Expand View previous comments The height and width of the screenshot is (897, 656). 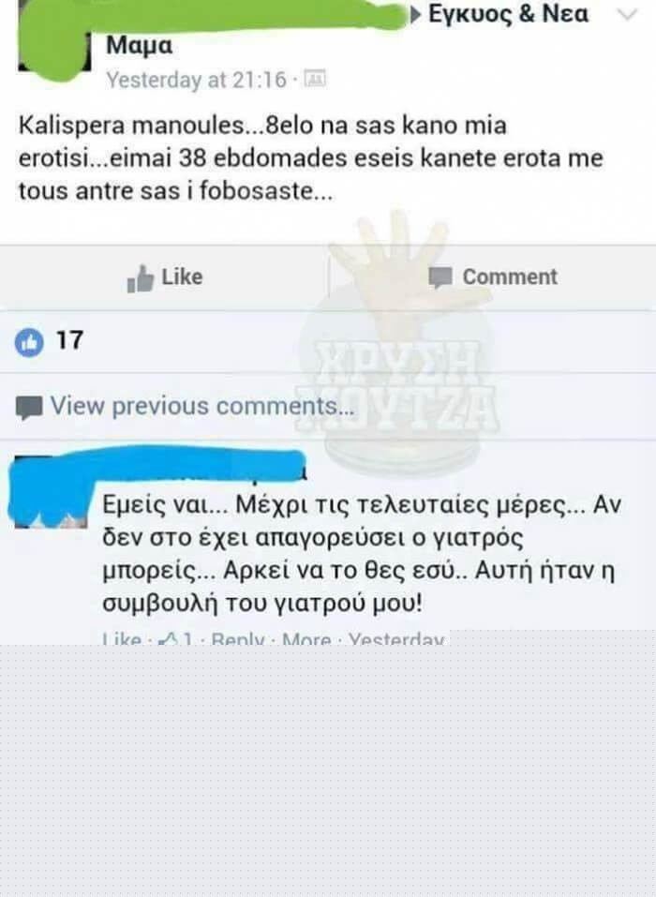[201, 406]
